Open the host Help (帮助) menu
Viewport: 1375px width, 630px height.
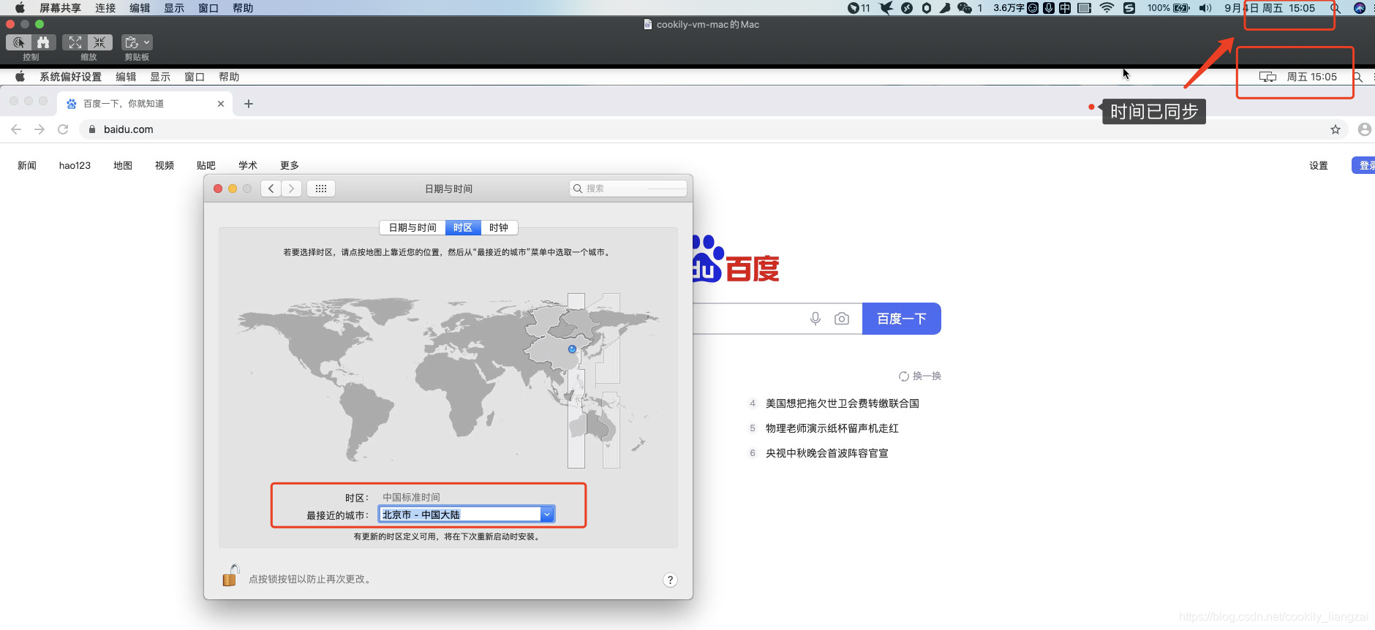tap(243, 8)
